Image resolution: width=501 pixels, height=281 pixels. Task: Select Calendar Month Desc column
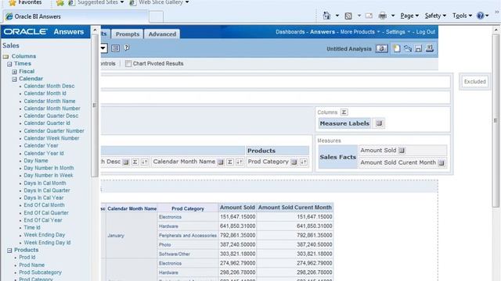[49, 86]
